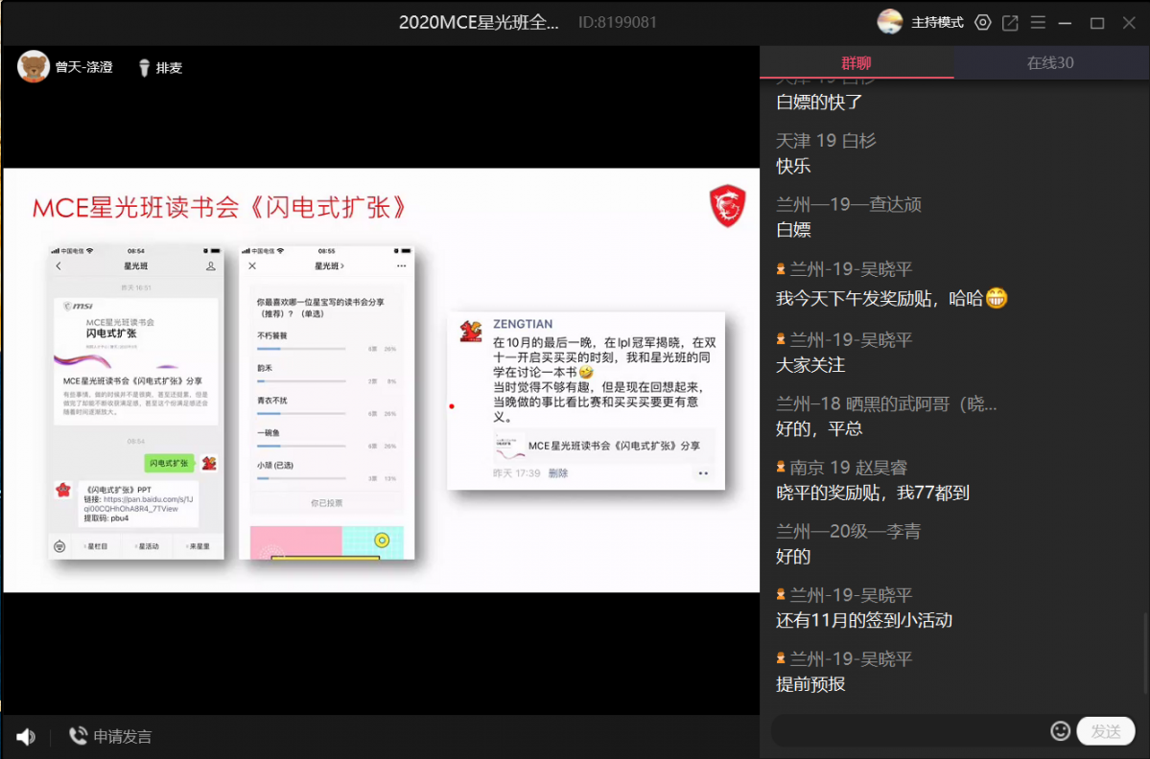Select the 韵禾 poll option
The width and height of the screenshot is (1150, 759).
click(x=326, y=374)
